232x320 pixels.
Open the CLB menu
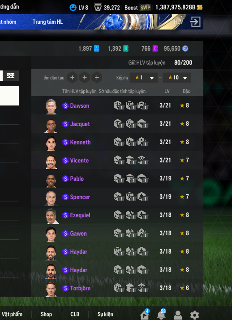point(75,314)
